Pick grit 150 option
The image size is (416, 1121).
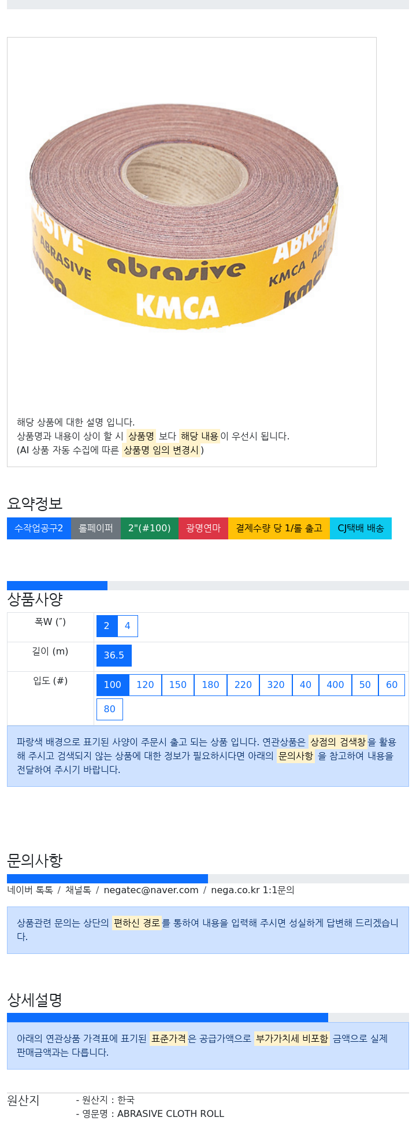(178, 685)
